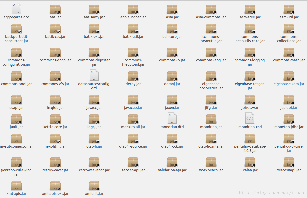Screen dimensions: 307x198
Task: Select the commons-beanutils.jar package icon
Action: pos(211,29)
